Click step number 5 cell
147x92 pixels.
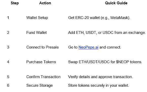(x=8, y=77)
